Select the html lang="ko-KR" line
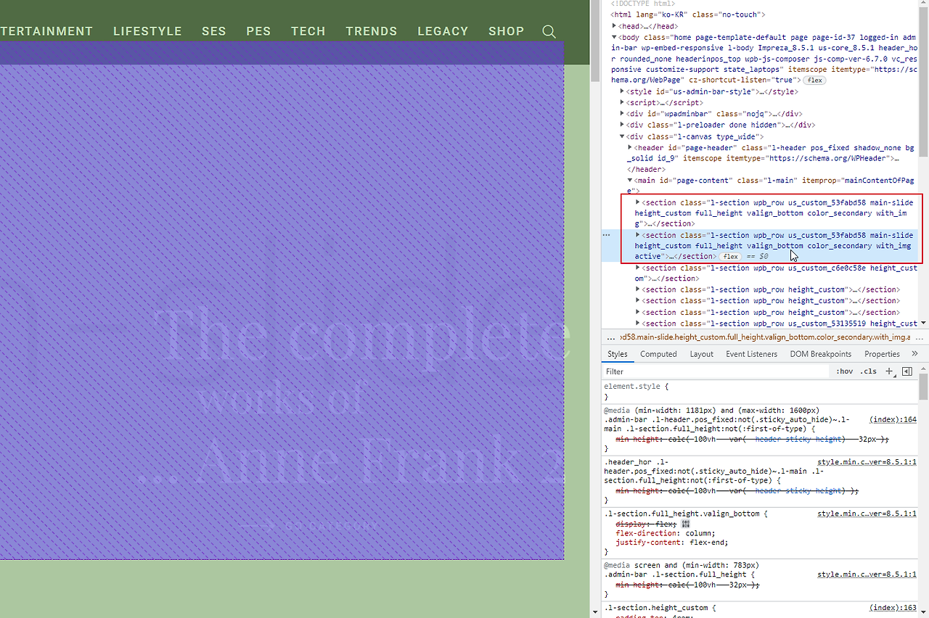 tap(688, 15)
